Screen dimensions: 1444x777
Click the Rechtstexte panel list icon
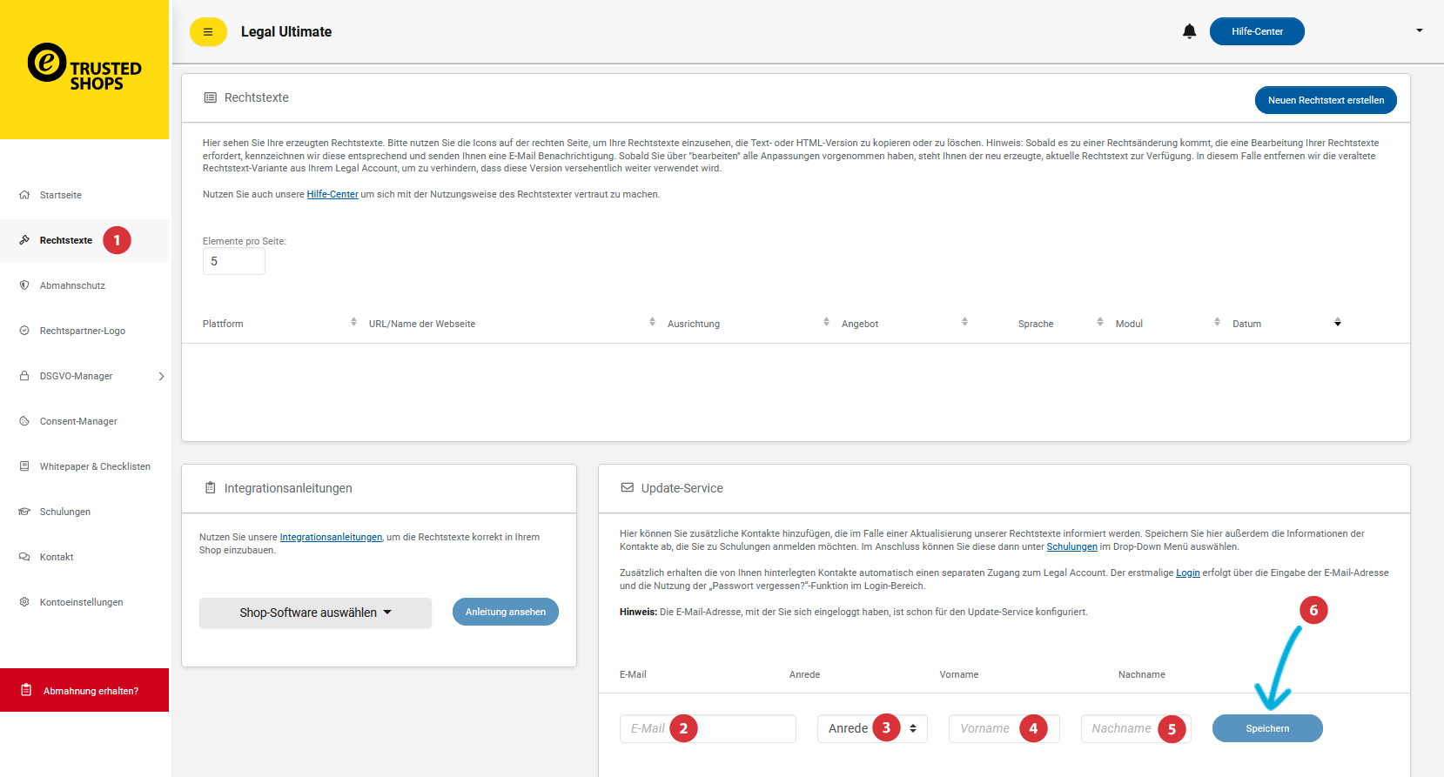click(x=210, y=97)
